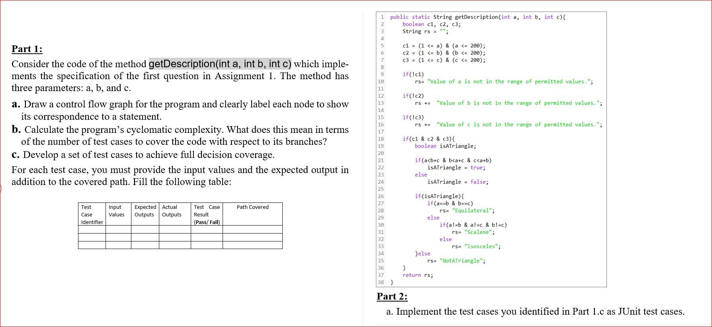Click the "isATriangle = false;" code line
Viewport: 712px width, 327px height.
pyautogui.click(x=458, y=182)
